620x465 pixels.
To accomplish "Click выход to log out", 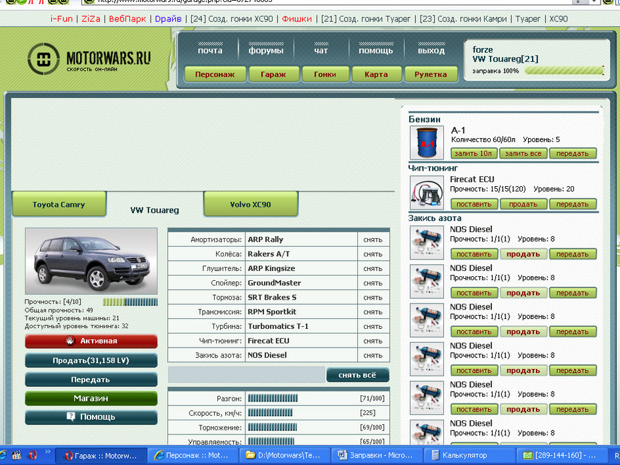I will pyautogui.click(x=431, y=50).
